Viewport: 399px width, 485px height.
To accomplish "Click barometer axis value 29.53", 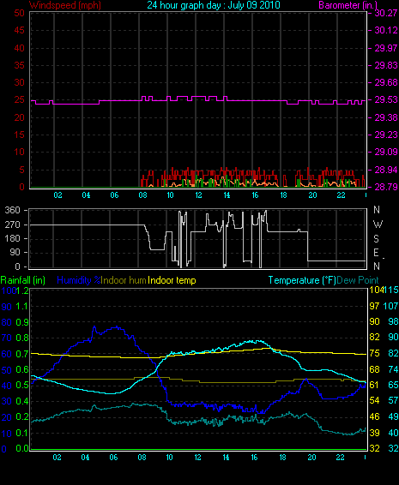I will click(386, 100).
